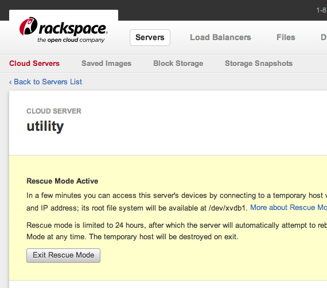Viewport: 327px width, 288px height.
Task: Click the CLOUD SERVER label
Action: pos(54,111)
